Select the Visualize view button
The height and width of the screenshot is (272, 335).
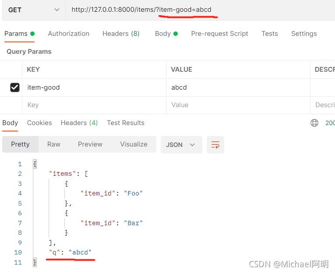point(134,144)
